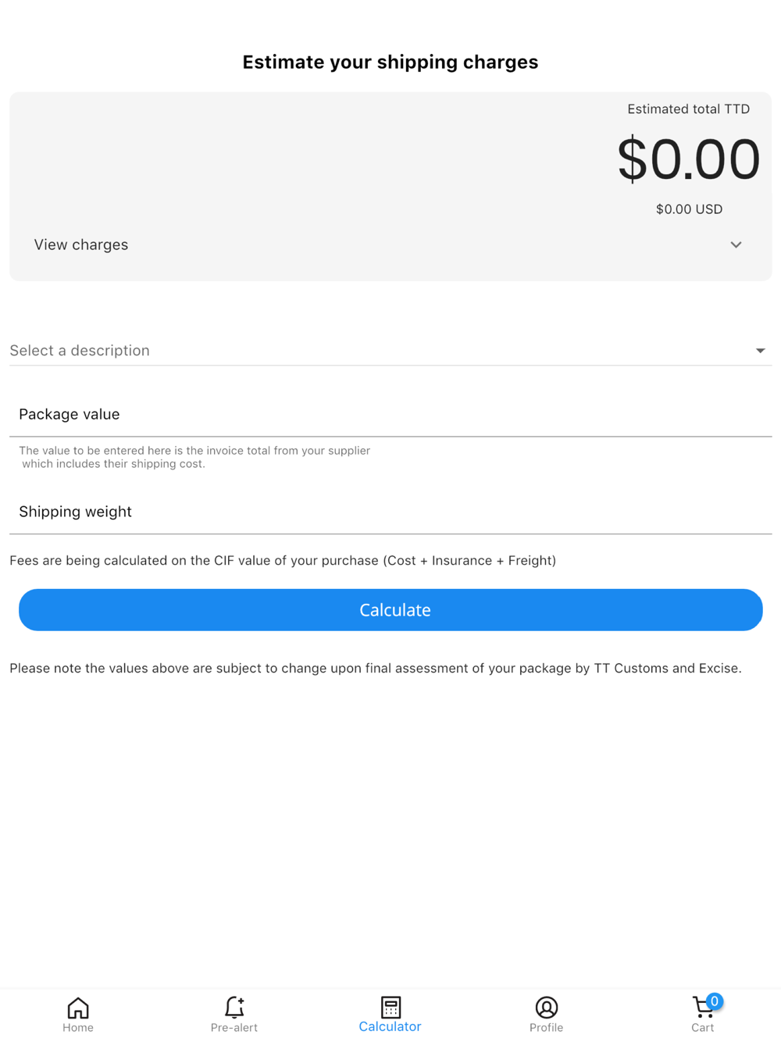Click the blue Calculate button
781x1042 pixels.
point(390,610)
